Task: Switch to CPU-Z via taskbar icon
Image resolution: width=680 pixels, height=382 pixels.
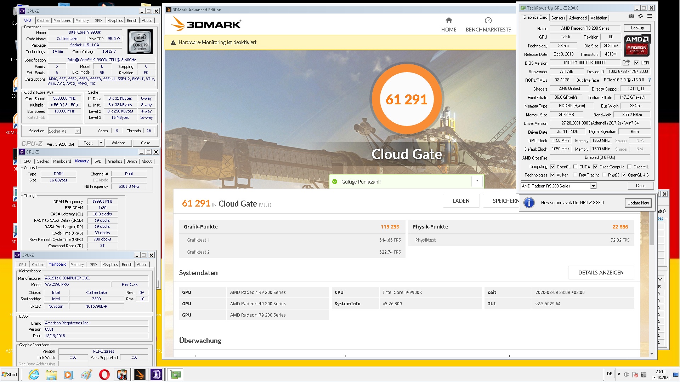Action: pos(156,375)
